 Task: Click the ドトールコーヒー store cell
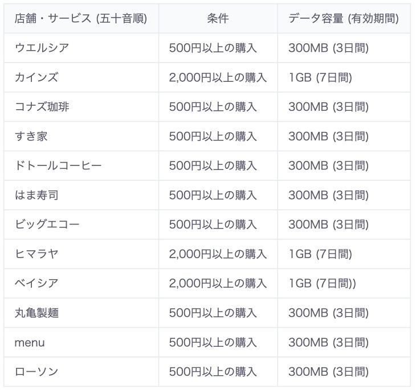coord(58,166)
